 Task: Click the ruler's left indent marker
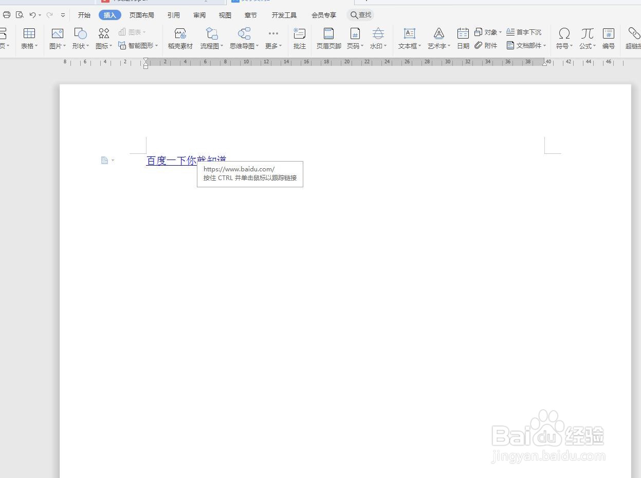(x=145, y=63)
